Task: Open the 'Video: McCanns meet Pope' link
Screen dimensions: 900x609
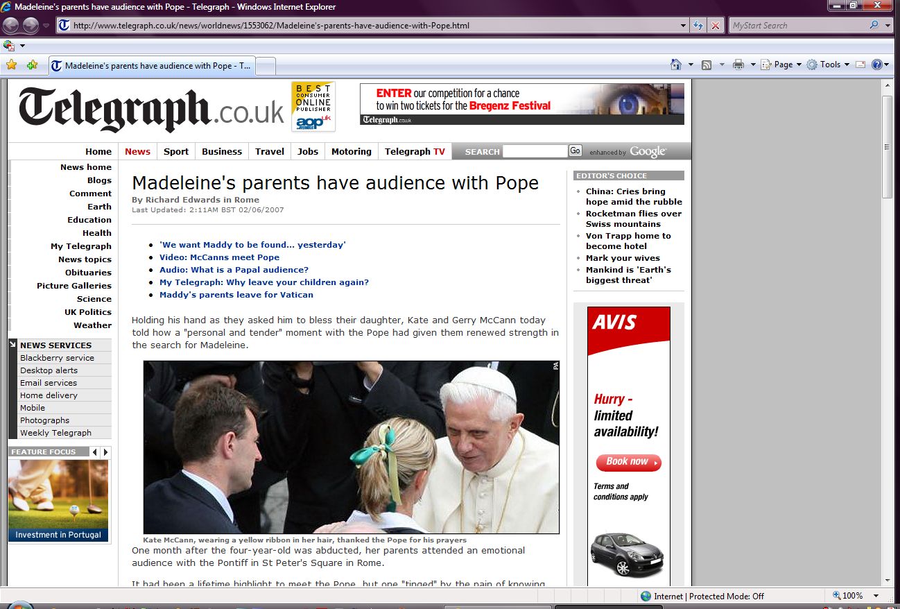Action: [219, 257]
